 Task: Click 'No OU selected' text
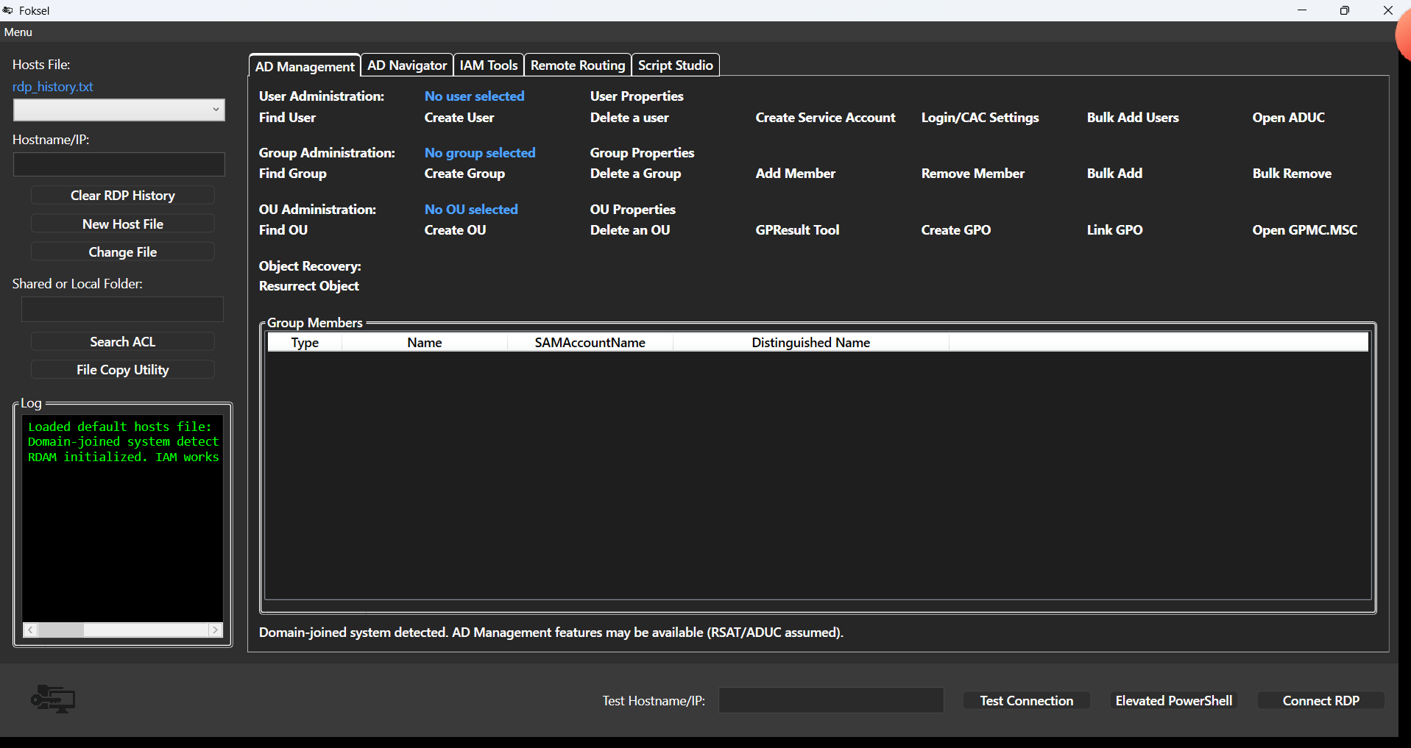coord(471,210)
